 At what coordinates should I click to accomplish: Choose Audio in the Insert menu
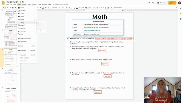click(x=27, y=13)
